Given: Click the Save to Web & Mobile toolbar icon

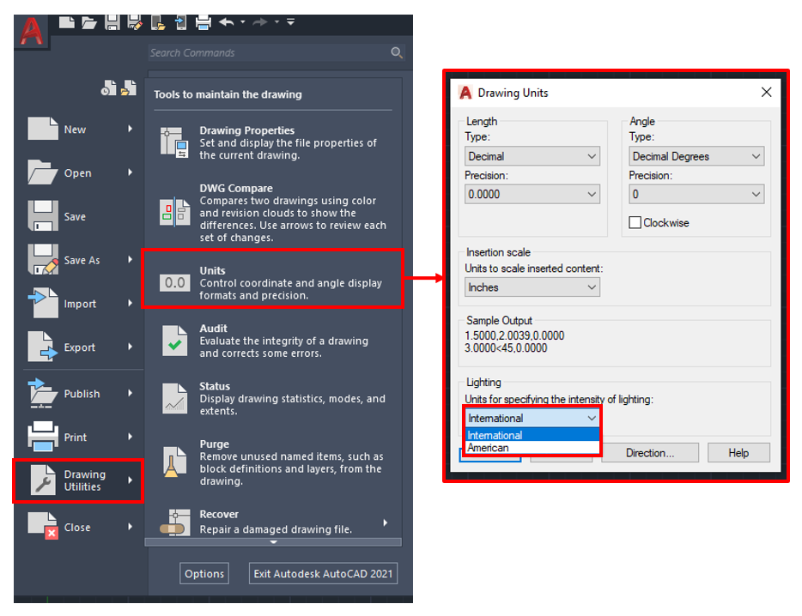Looking at the screenshot, I should coord(180,22).
